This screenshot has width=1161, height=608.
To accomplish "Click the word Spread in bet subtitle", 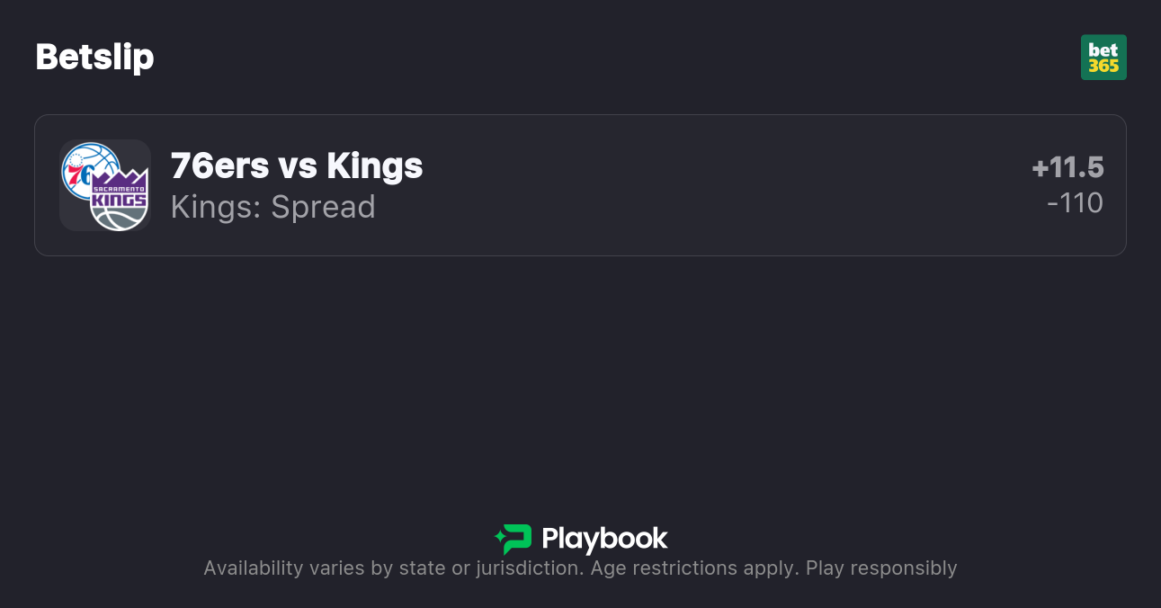I will [x=323, y=207].
